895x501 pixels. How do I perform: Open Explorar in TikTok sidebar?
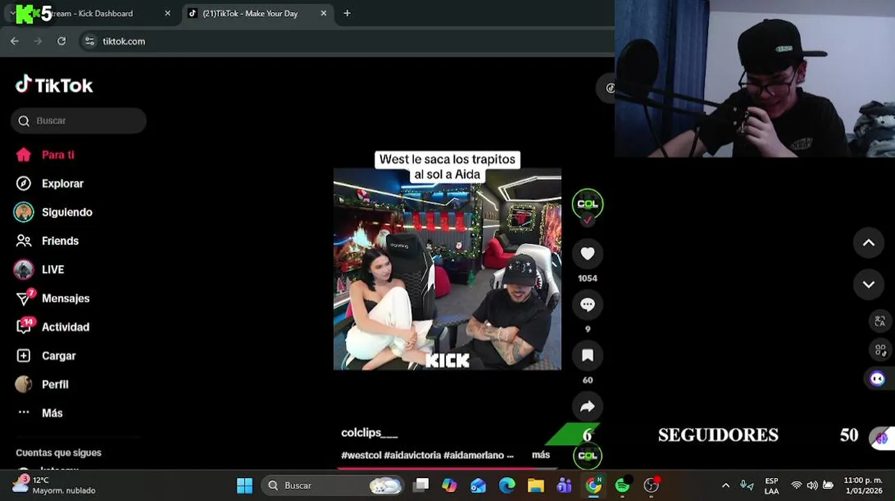[49, 184]
